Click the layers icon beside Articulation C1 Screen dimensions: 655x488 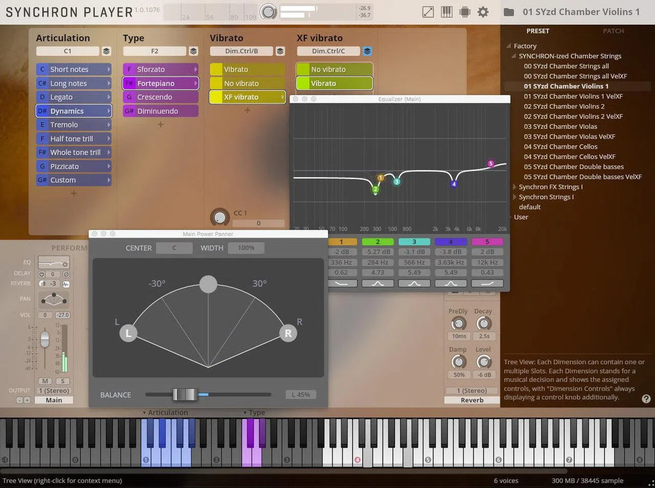(x=106, y=51)
